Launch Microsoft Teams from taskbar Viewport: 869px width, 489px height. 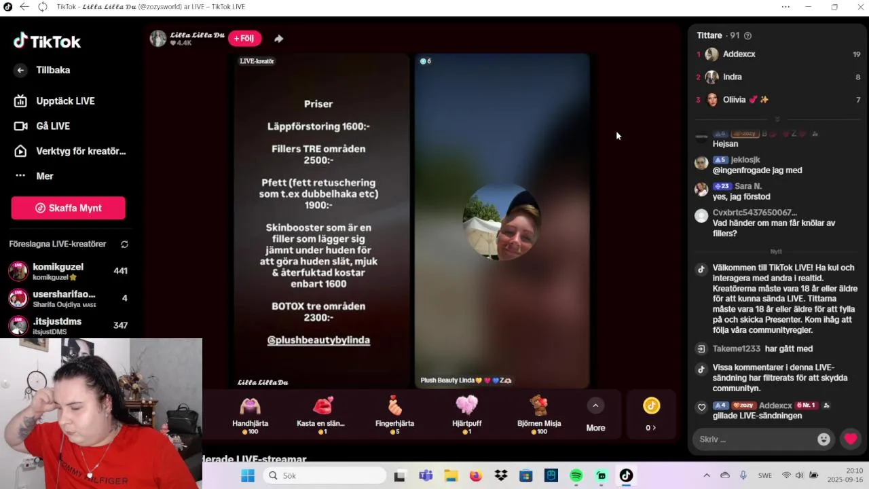point(426,475)
